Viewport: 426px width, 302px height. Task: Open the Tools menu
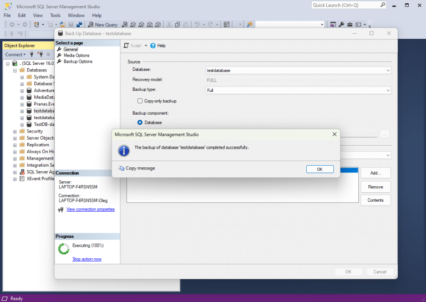coord(55,16)
